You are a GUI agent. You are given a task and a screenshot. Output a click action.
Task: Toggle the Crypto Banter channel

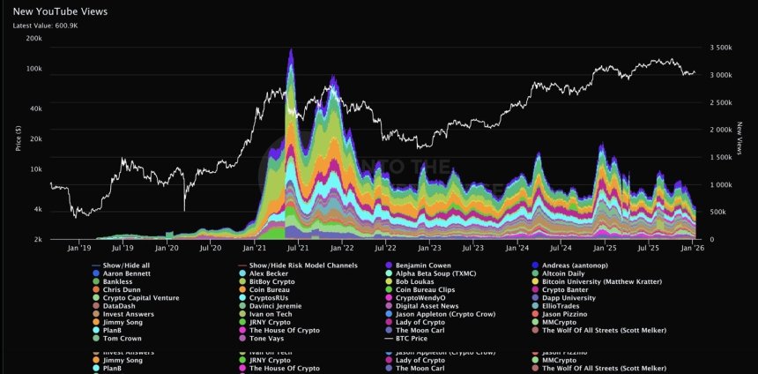[x=560, y=290]
